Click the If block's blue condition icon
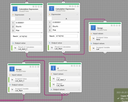Screen dimensions: 128x102 point(53,68)
